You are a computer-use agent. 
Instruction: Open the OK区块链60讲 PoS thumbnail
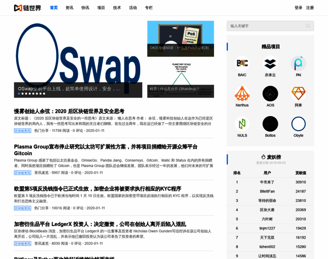pos(180,39)
